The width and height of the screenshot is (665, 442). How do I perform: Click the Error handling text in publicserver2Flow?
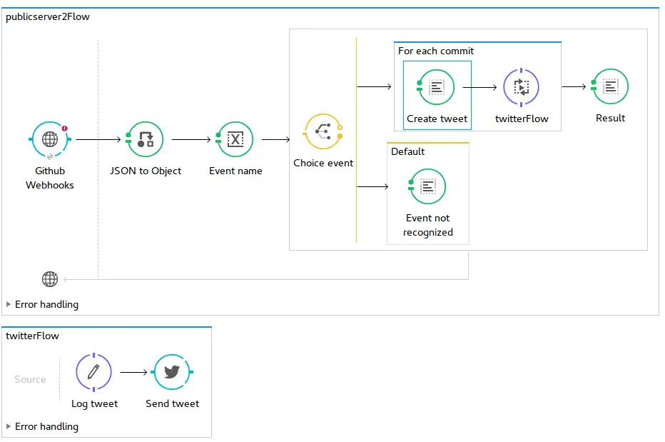point(46,304)
